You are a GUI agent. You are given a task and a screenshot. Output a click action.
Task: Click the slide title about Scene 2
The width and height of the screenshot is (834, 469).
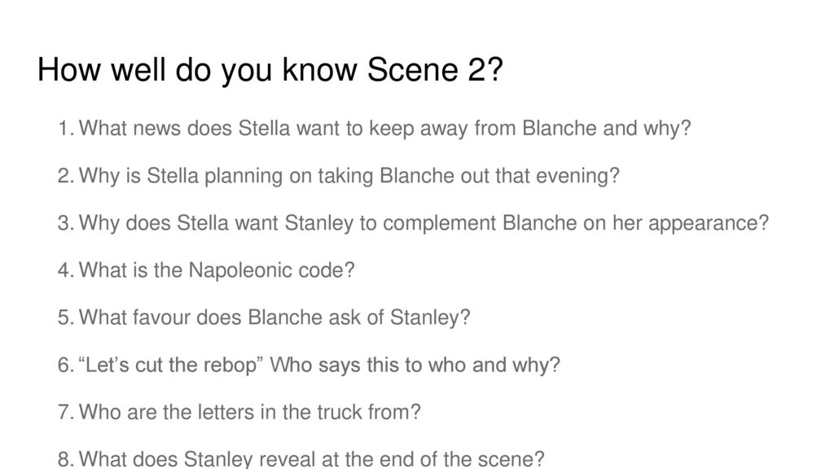[270, 70]
